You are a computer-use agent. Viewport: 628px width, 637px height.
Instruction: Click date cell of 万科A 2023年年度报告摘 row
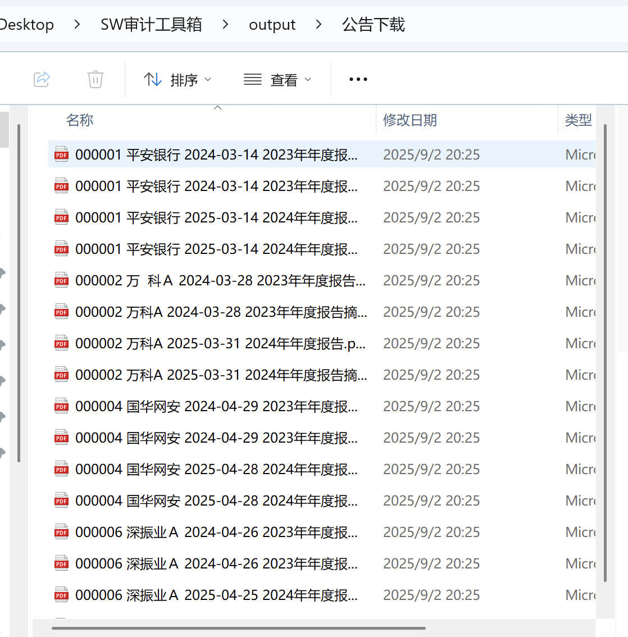click(431, 312)
